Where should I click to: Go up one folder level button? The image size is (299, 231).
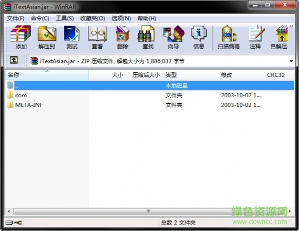[x=13, y=60]
